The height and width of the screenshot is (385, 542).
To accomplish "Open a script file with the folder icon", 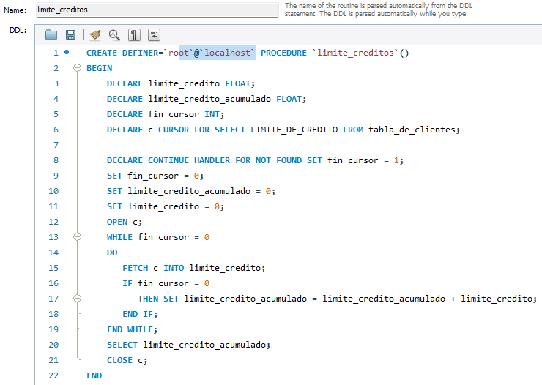I will tap(51, 34).
